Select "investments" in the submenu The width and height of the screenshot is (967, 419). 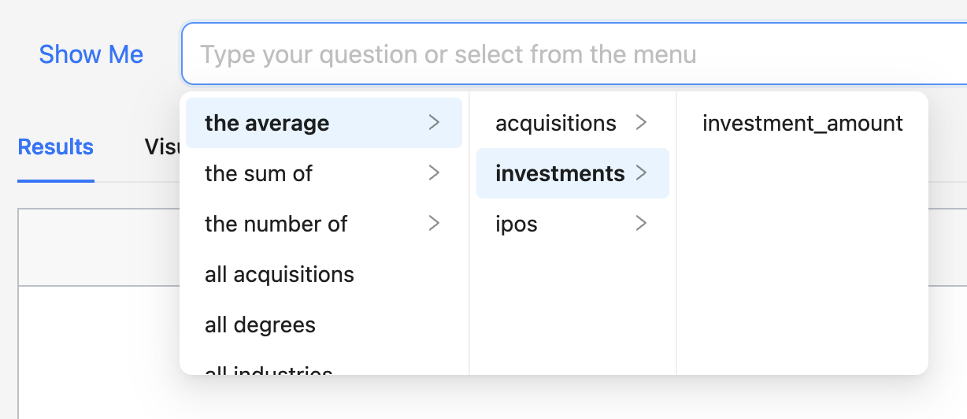(560, 173)
